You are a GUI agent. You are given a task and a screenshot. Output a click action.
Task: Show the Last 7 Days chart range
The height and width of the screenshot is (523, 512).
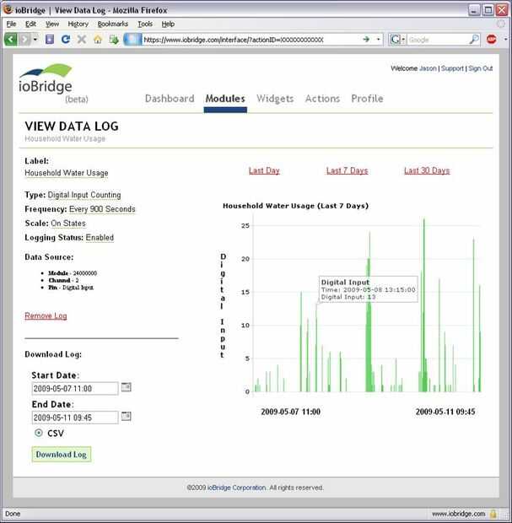[x=347, y=170]
